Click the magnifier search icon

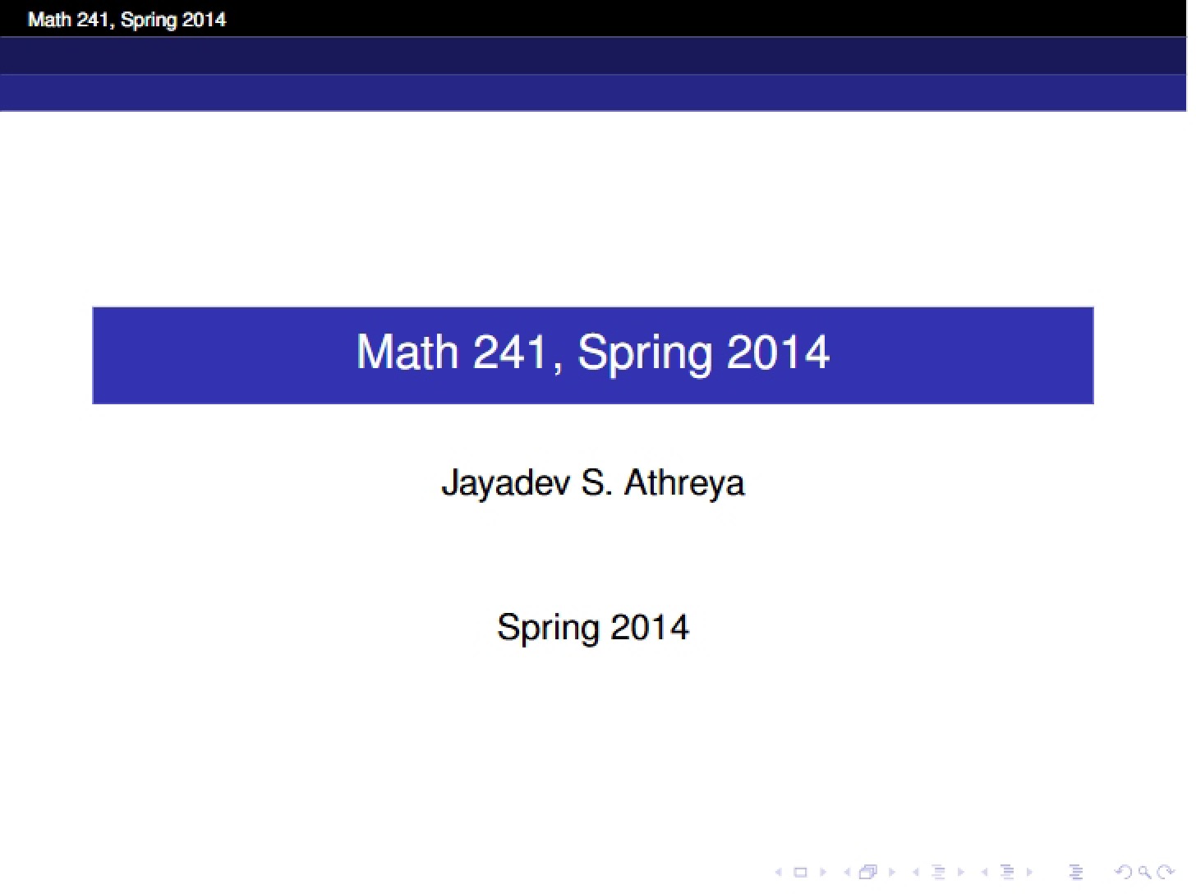tap(1144, 873)
